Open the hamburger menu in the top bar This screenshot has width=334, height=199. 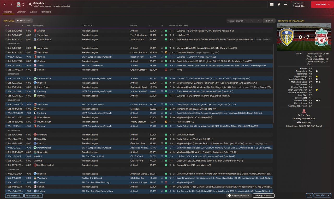pyautogui.click(x=272, y=4)
